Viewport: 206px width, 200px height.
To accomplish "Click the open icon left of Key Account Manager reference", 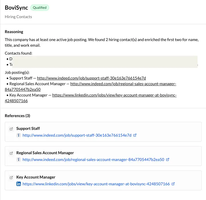I will [x=11, y=177].
